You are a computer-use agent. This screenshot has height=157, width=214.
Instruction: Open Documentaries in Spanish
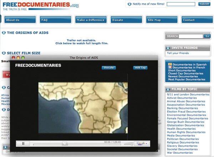pos(190,64)
